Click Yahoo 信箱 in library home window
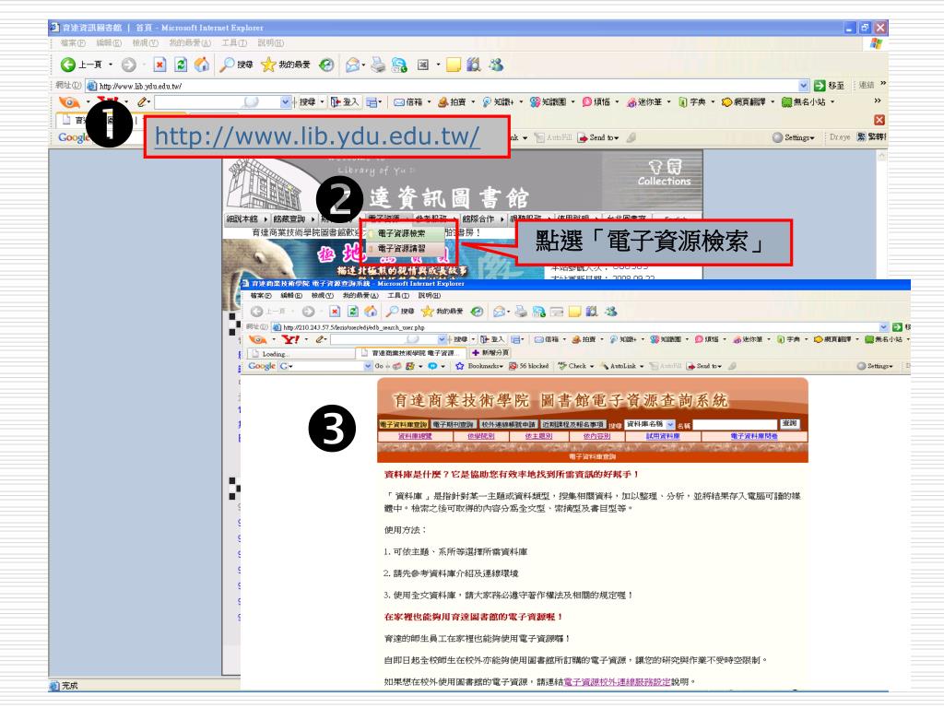 coord(408,102)
